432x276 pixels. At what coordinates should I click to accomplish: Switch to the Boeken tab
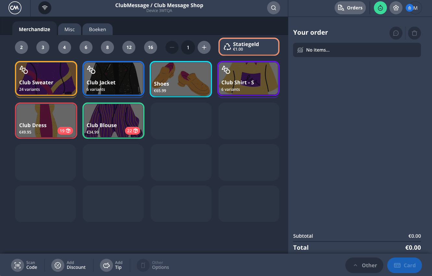[x=97, y=29]
